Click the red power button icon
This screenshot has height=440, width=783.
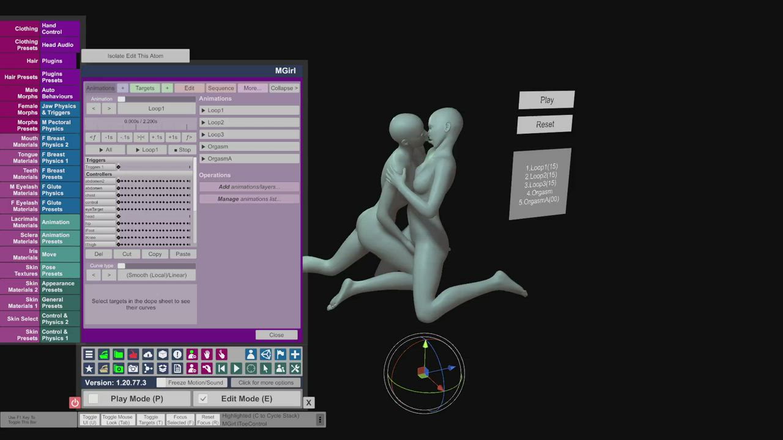[75, 402]
